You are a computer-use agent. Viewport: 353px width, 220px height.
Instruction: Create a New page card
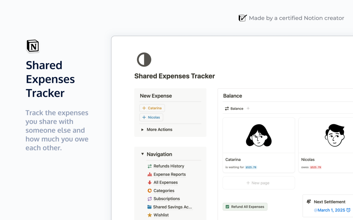click(259, 183)
